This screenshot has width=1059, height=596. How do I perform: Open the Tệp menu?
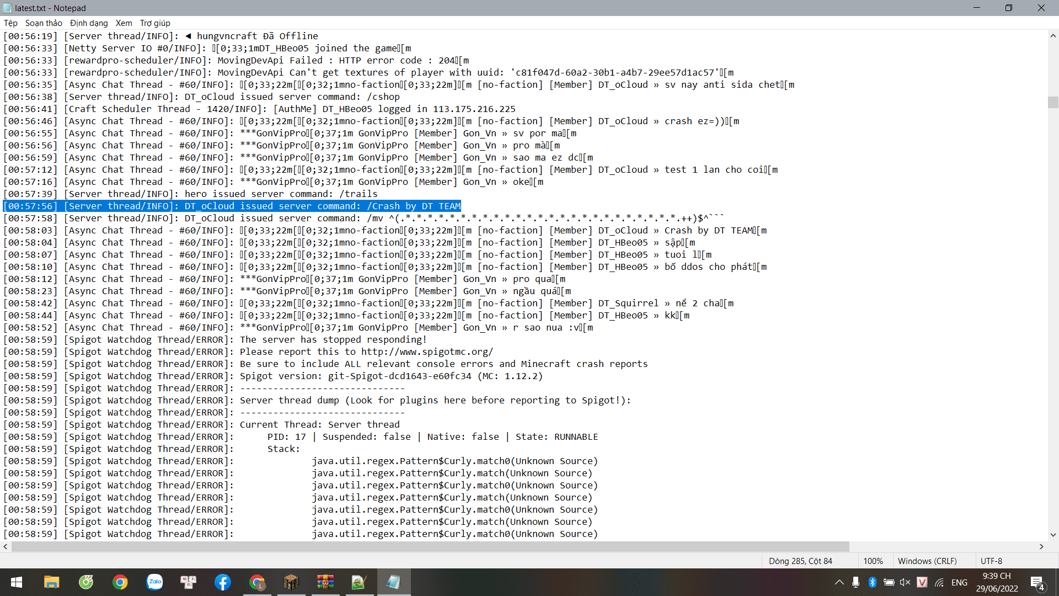[10, 23]
